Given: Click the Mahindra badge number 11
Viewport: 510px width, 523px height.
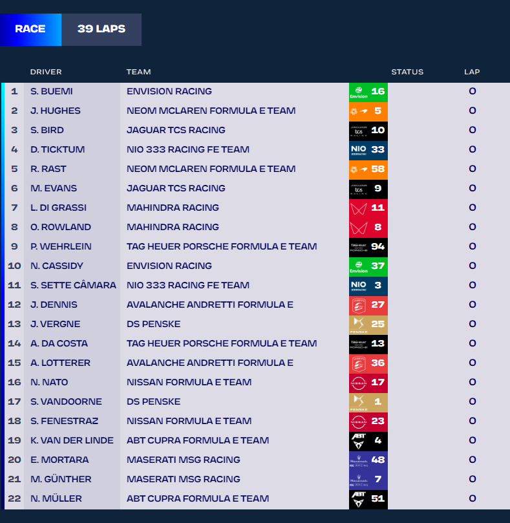Looking at the screenshot, I should coord(368,208).
